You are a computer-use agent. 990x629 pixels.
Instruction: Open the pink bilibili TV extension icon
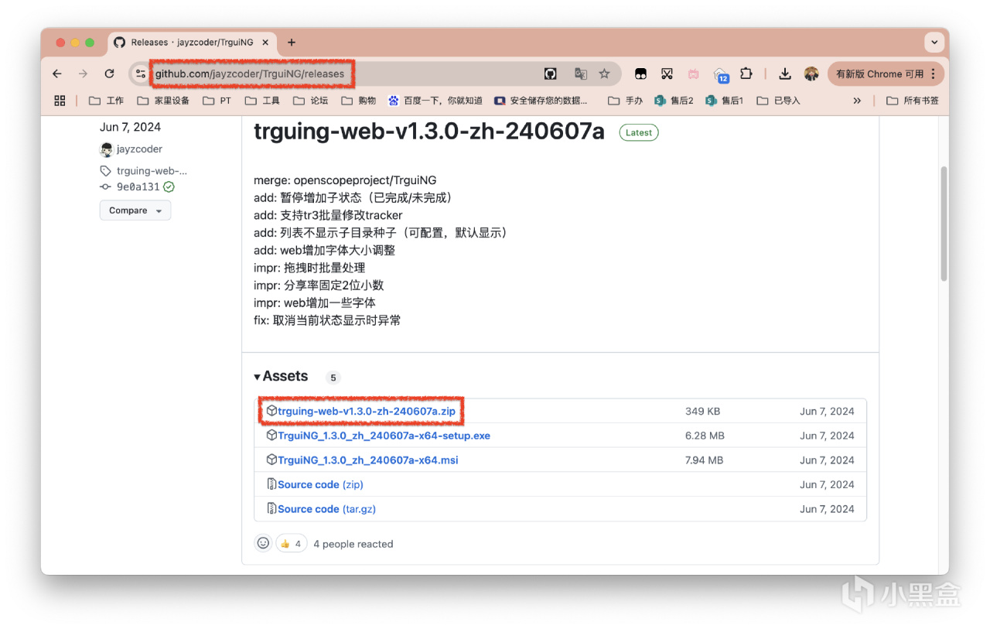tap(694, 73)
